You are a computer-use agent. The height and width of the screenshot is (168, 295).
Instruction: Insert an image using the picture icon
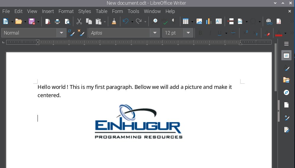[x=199, y=22]
